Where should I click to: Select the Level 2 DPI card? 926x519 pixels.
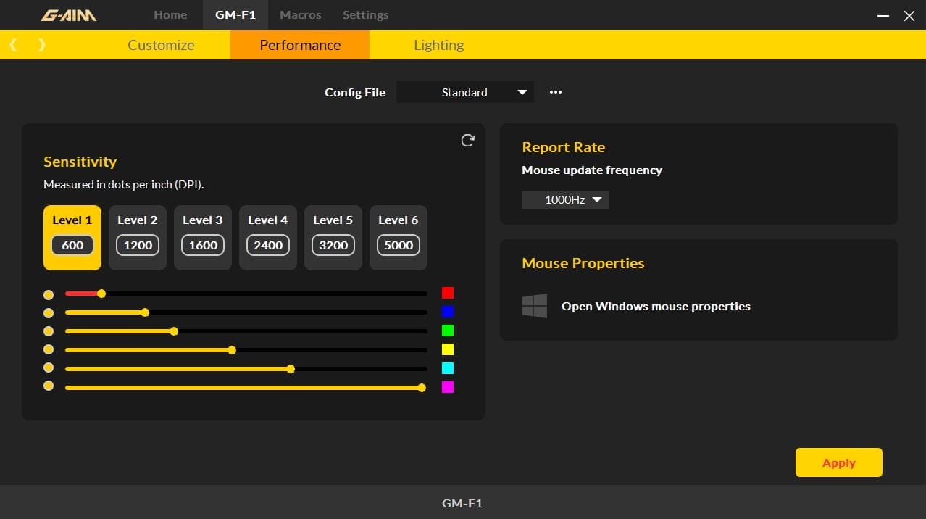pos(138,238)
